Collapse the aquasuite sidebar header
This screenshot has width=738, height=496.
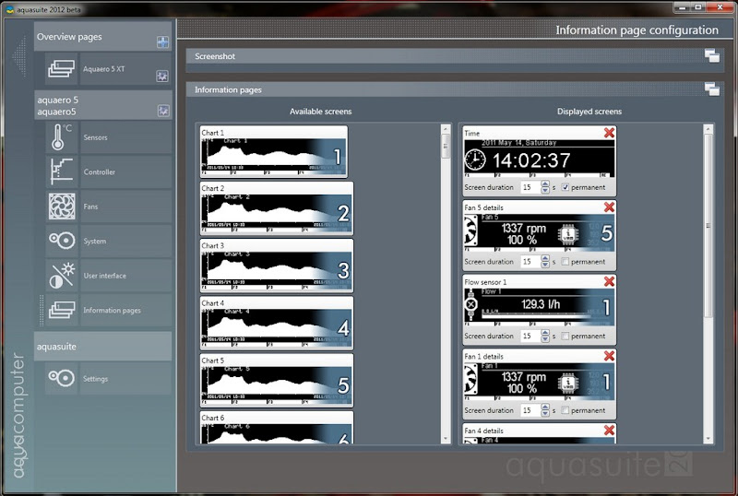102,347
